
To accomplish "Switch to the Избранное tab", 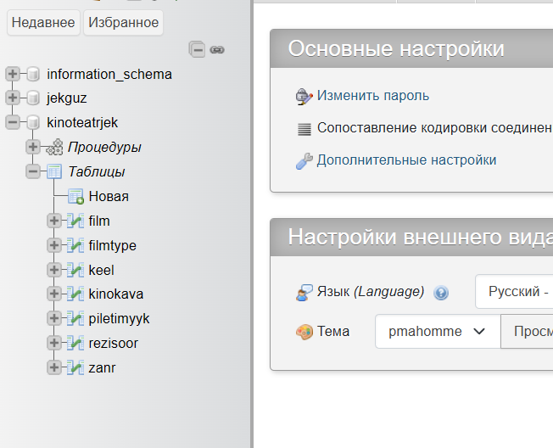I will pyautogui.click(x=124, y=23).
